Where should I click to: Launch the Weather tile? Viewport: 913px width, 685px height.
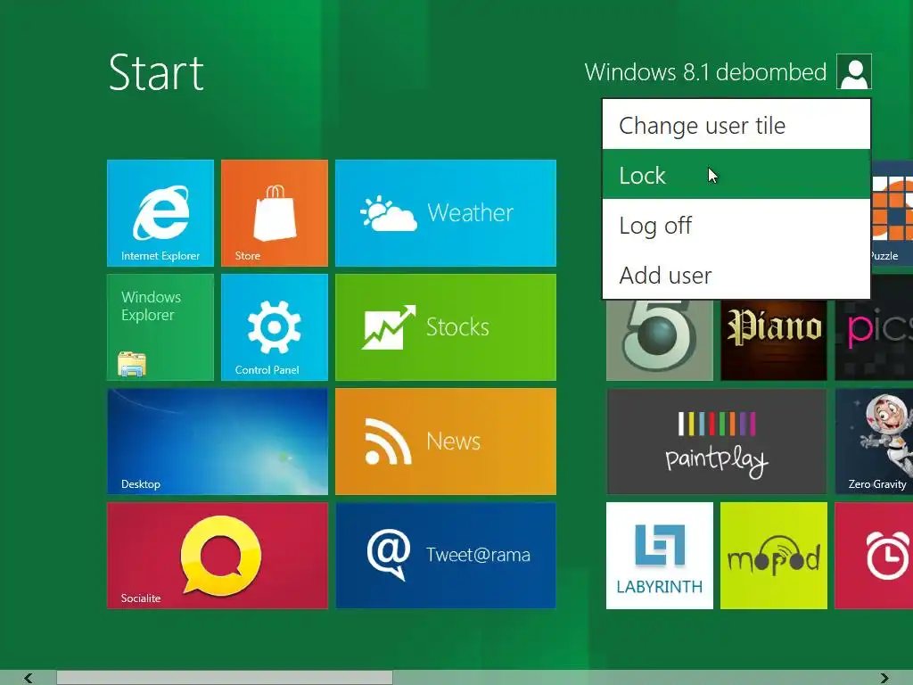[446, 213]
